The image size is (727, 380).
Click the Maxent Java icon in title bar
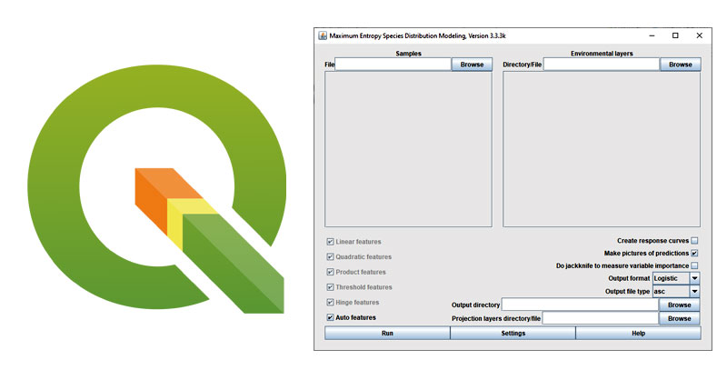[323, 35]
